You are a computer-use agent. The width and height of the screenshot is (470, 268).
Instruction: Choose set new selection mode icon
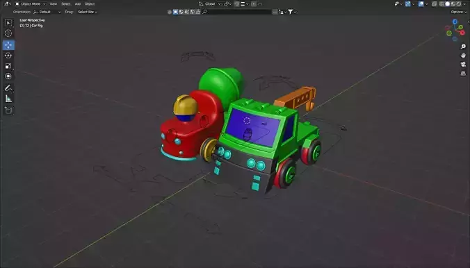[x=175, y=12]
